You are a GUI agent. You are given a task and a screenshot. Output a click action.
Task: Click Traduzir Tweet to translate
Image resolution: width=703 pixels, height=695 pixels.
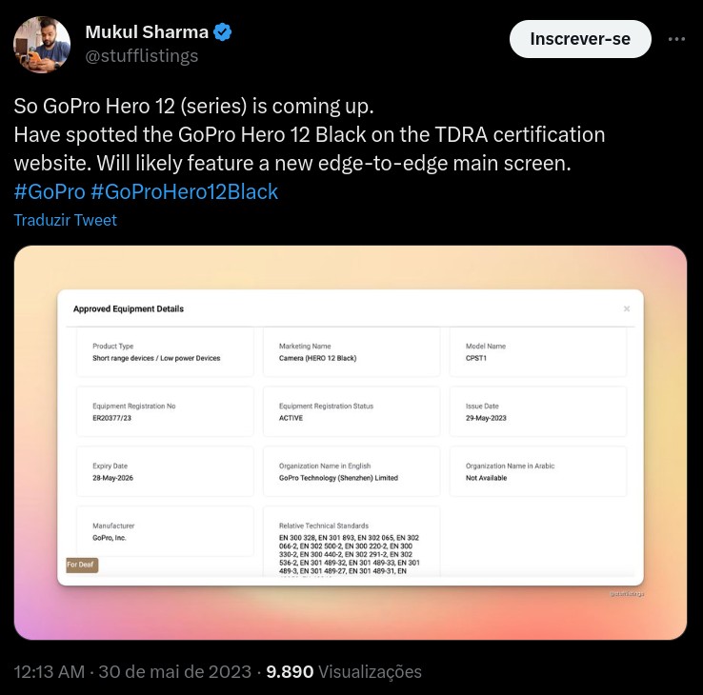[66, 220]
